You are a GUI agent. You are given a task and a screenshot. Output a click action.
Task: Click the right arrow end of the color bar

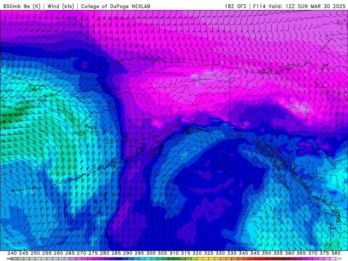[x=339, y=259]
